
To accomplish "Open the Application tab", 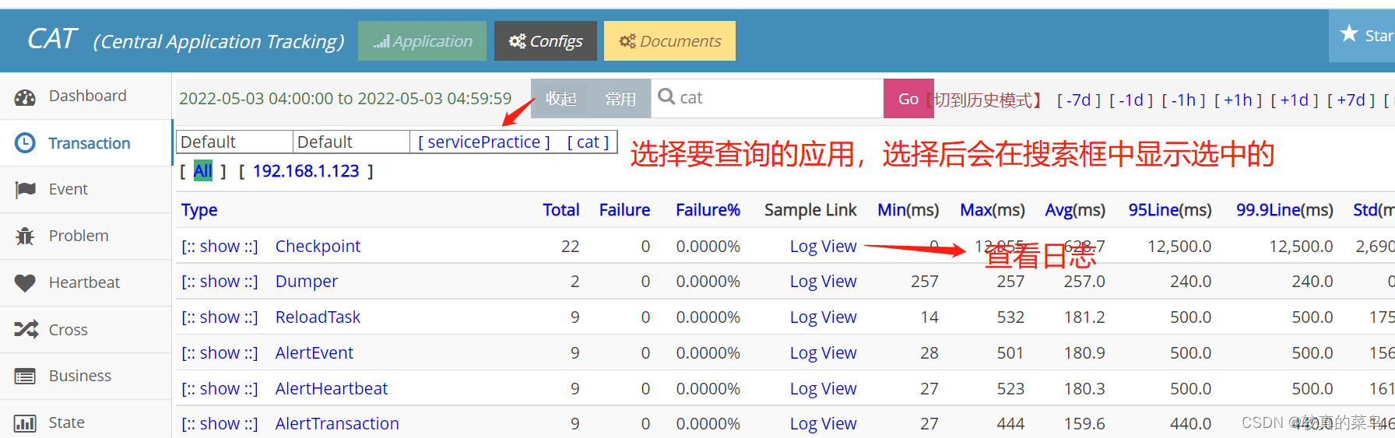I will pos(422,40).
